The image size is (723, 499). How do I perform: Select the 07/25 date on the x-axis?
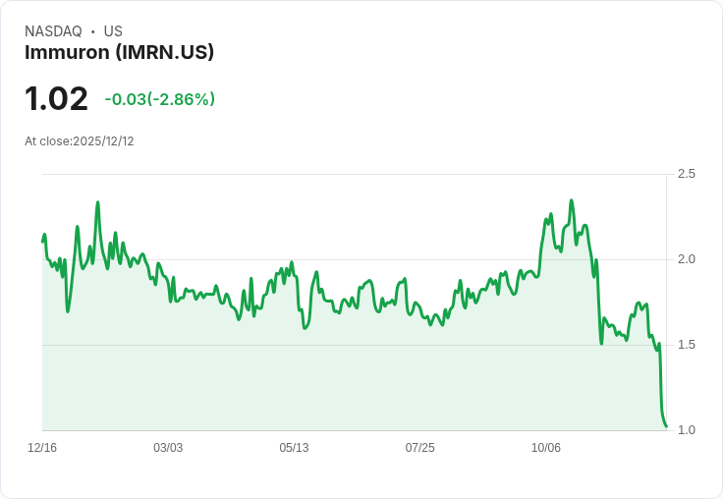click(x=419, y=448)
